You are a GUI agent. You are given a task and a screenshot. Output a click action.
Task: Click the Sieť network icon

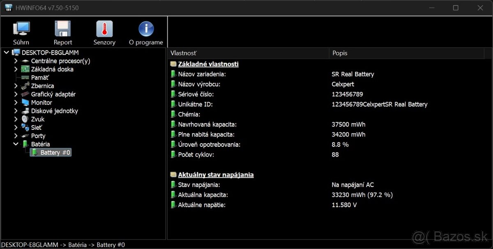pos(25,127)
